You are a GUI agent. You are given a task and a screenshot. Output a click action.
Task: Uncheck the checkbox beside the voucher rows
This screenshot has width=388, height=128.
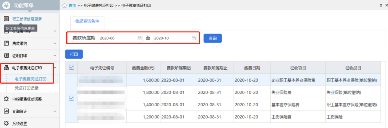[x=72, y=98]
